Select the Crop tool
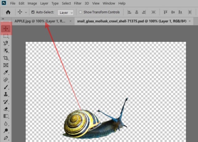This screenshot has height=142, width=198. [6, 58]
